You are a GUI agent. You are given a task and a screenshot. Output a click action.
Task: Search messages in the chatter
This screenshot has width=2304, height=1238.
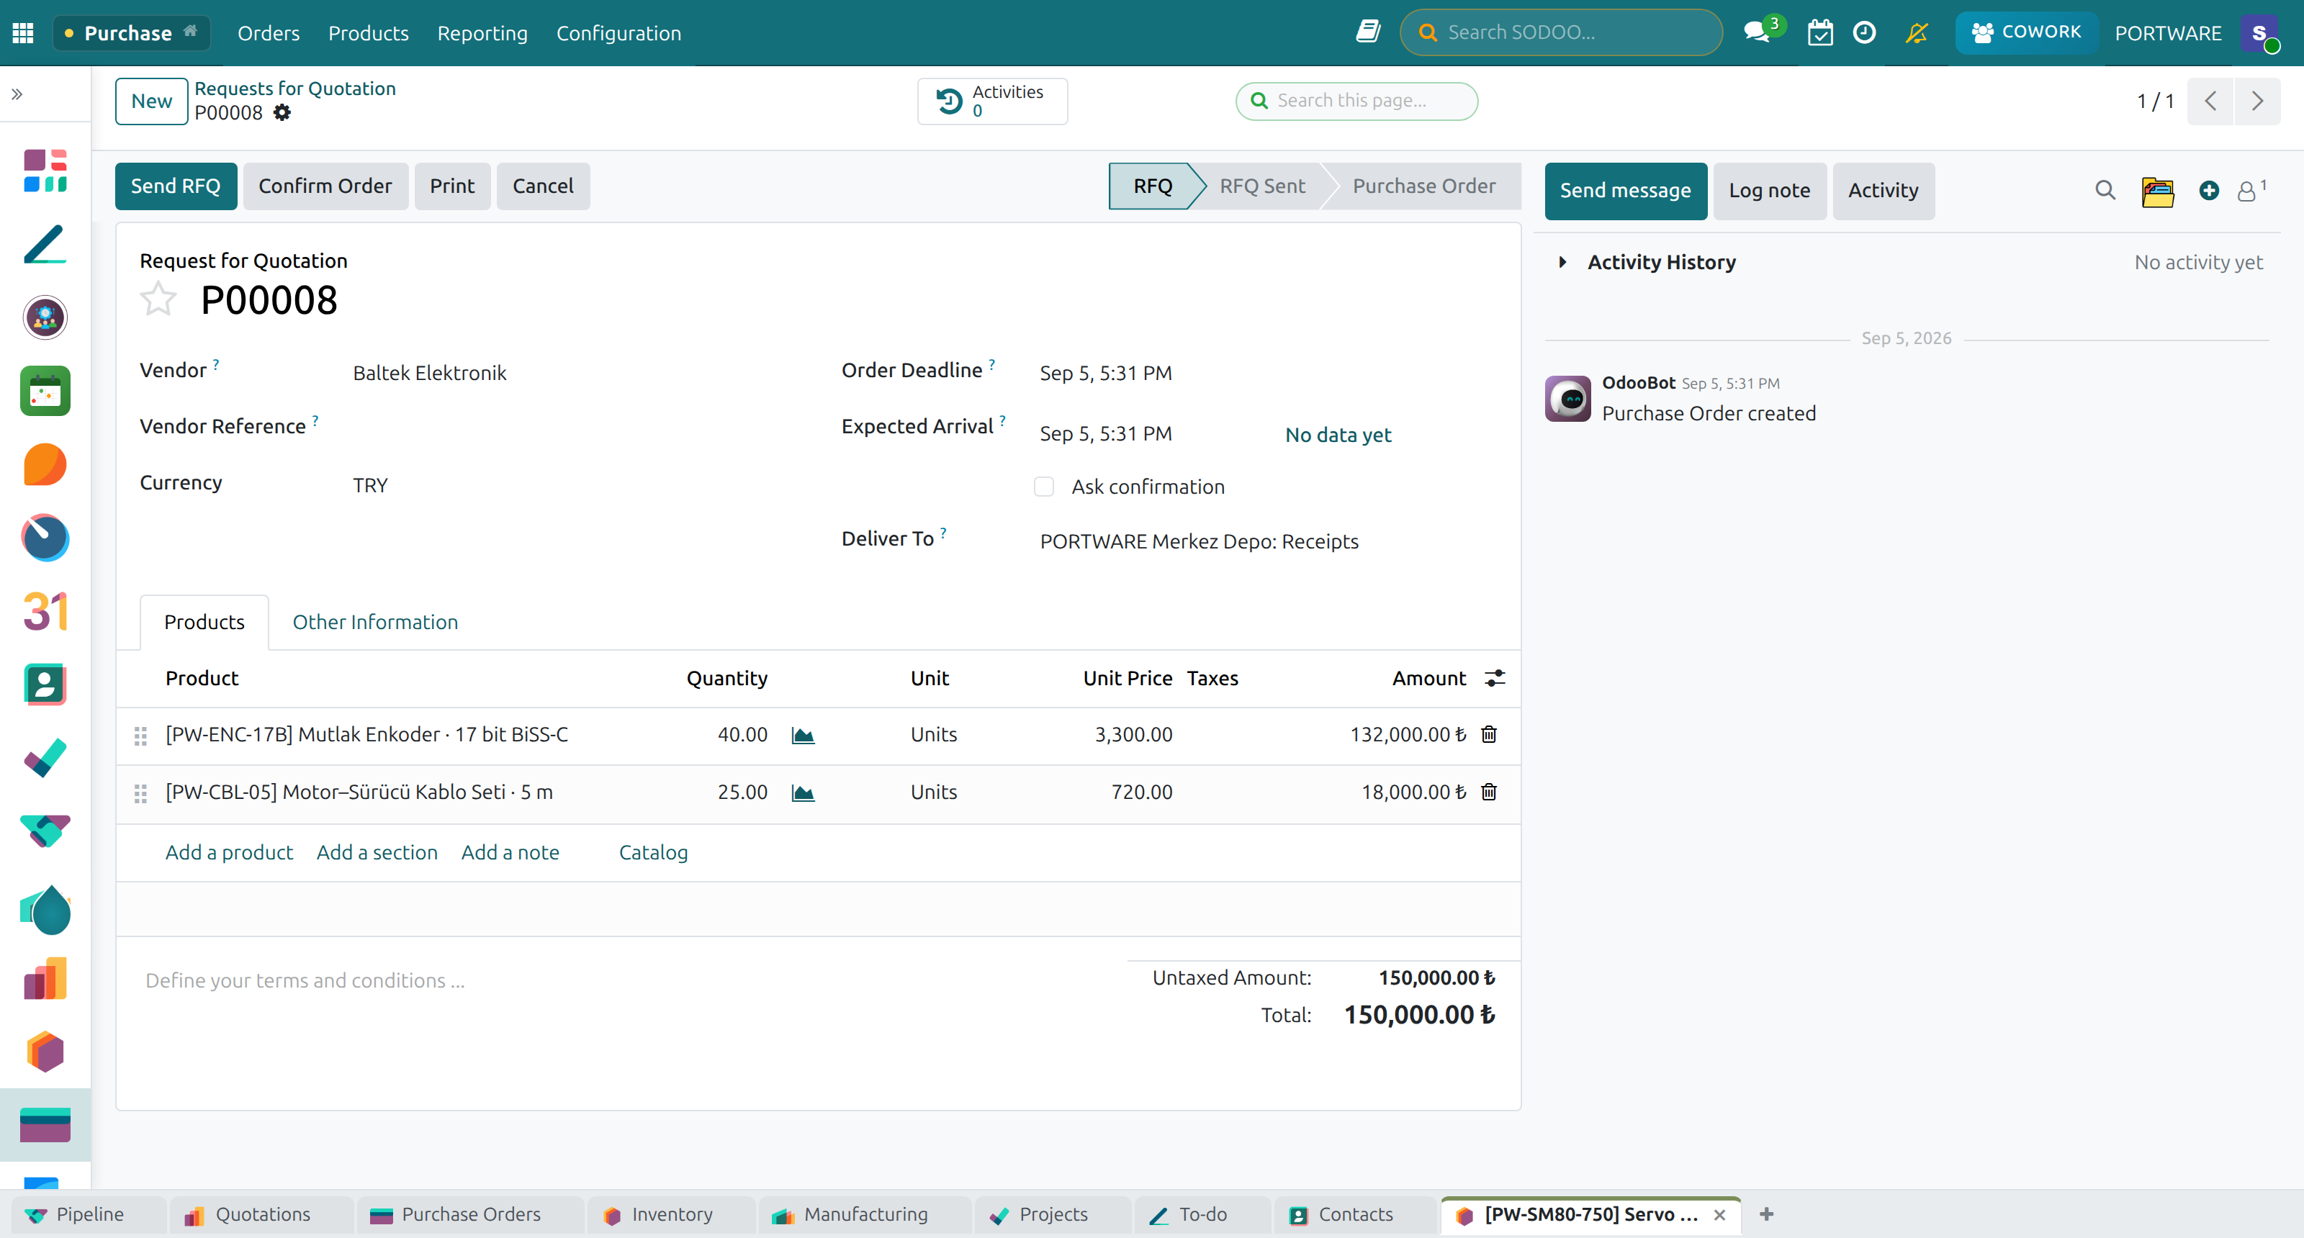(x=2105, y=191)
